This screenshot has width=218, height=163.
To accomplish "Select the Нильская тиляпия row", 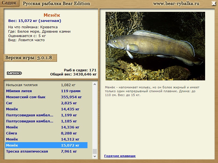I will pyautogui.click(x=46, y=85).
